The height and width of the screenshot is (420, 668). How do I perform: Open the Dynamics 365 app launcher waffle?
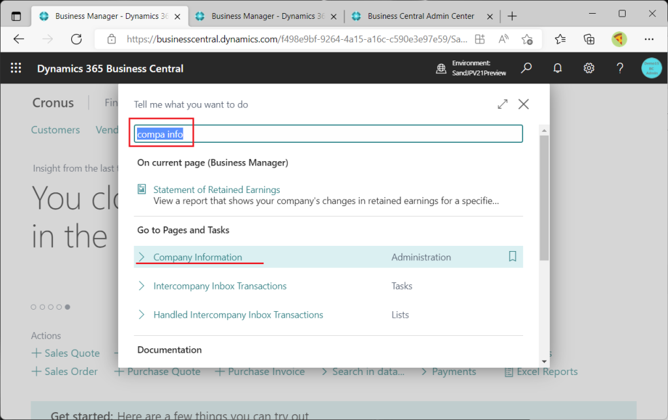(x=16, y=68)
